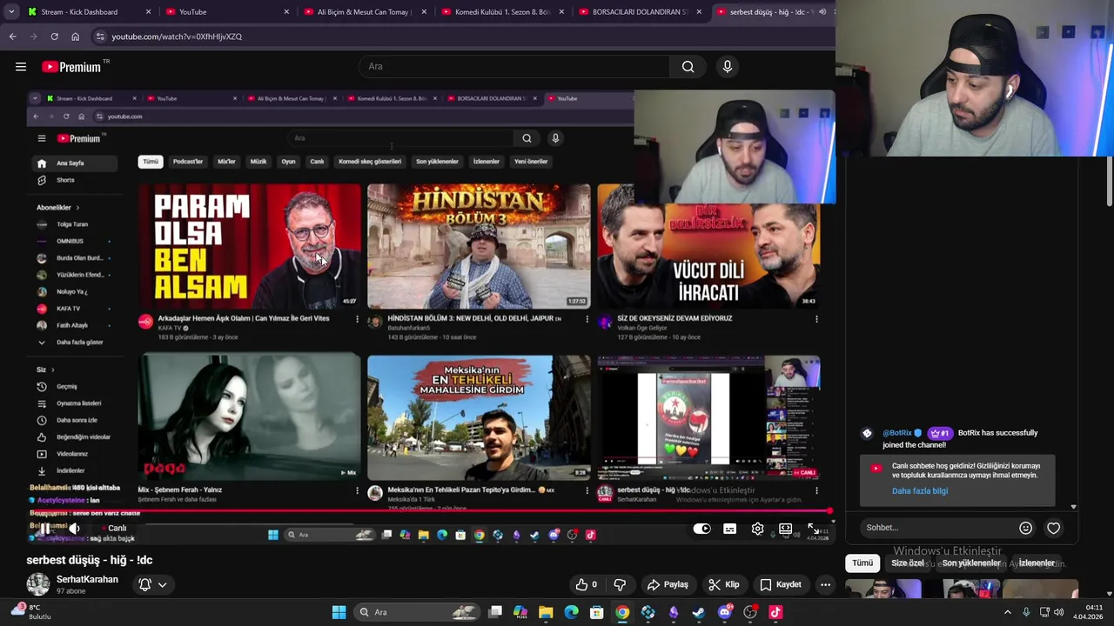Open the tab search dropdown arrow
The image size is (1114, 626).
click(11, 12)
